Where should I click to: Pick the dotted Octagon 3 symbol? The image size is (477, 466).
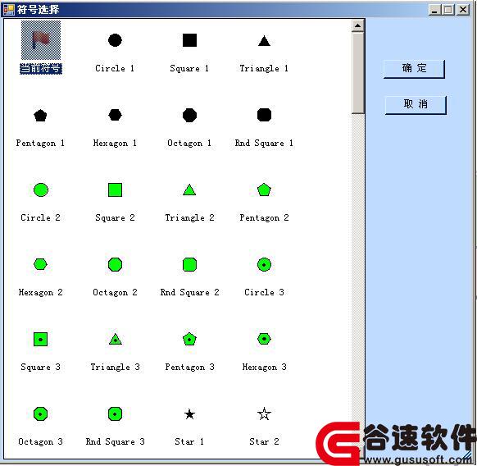click(x=40, y=414)
